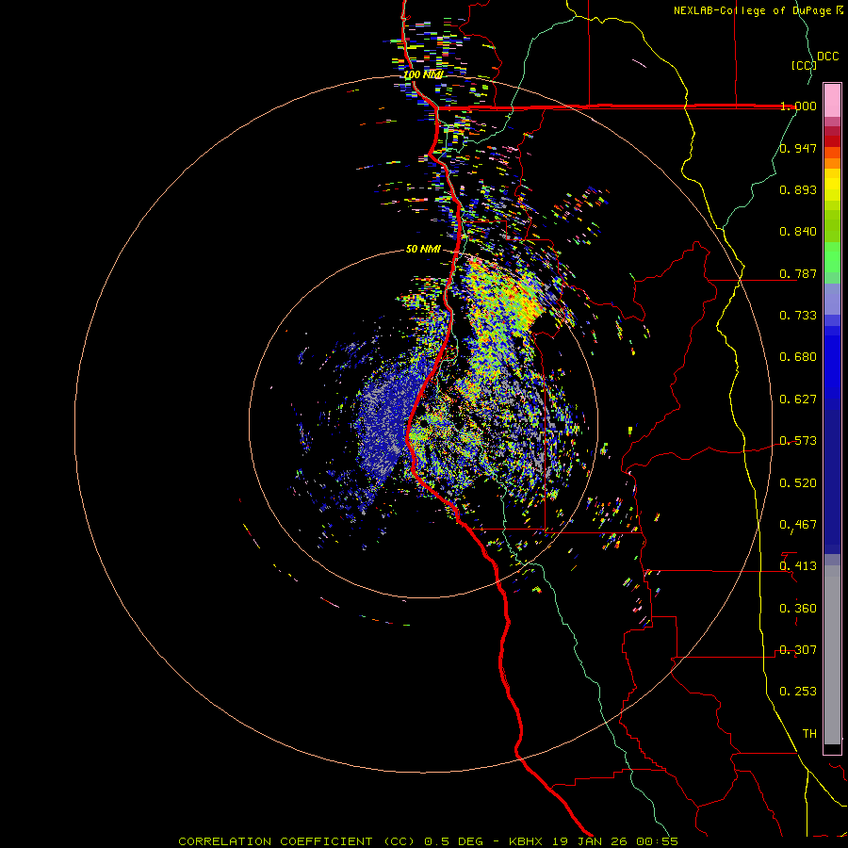Click the 0.733 scale value
The image size is (848, 848).
[x=798, y=316]
